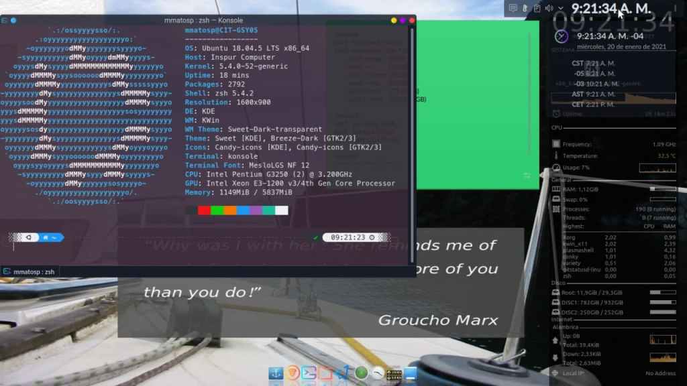Click the digital clock in the top panel
Screen dimensions: 687x386
pos(611,8)
